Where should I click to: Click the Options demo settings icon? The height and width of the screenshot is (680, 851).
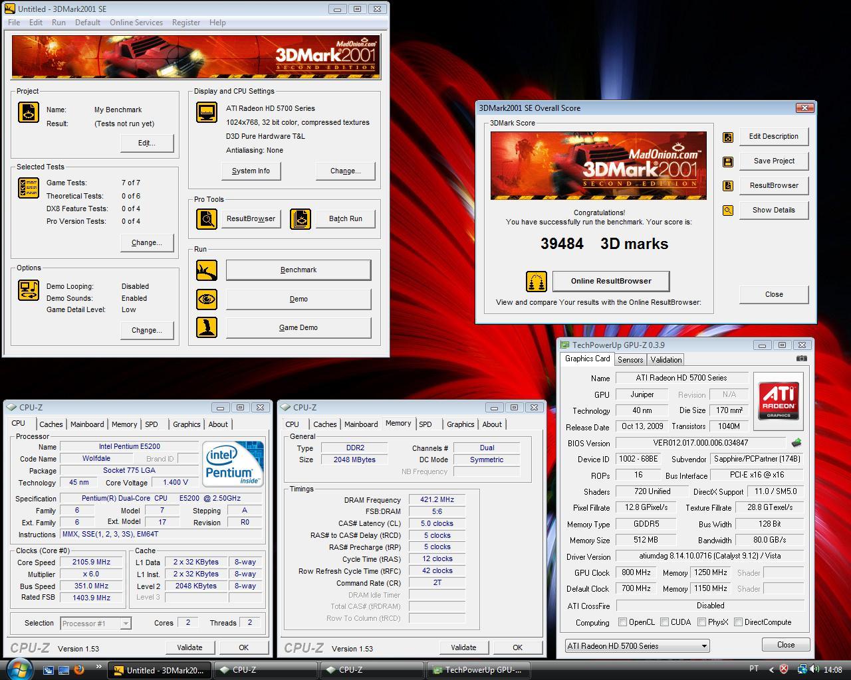[x=28, y=290]
